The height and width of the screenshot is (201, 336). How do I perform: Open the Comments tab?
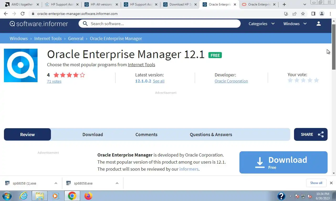(x=146, y=135)
